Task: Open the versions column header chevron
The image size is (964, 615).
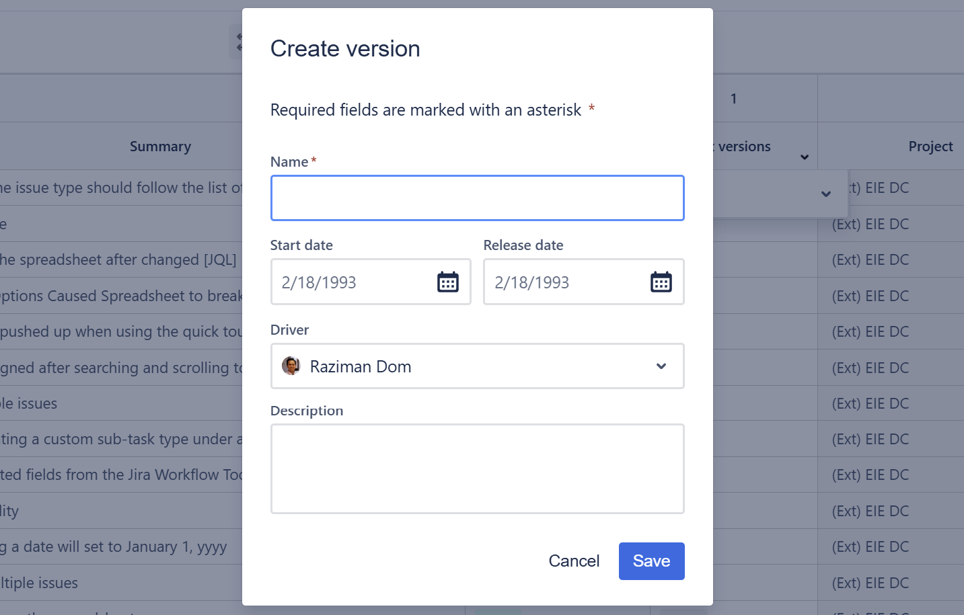Action: tap(804, 157)
